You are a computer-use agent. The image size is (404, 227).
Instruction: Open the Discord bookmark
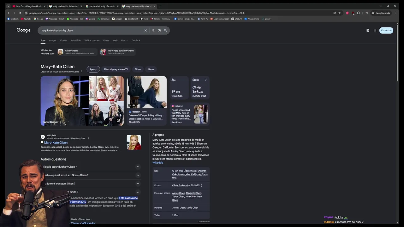[x=90, y=19]
